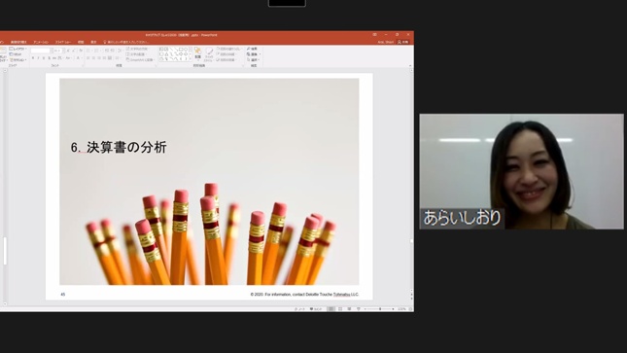Switch to Slide Sorter view
This screenshot has width=627, height=353.
coord(340,309)
